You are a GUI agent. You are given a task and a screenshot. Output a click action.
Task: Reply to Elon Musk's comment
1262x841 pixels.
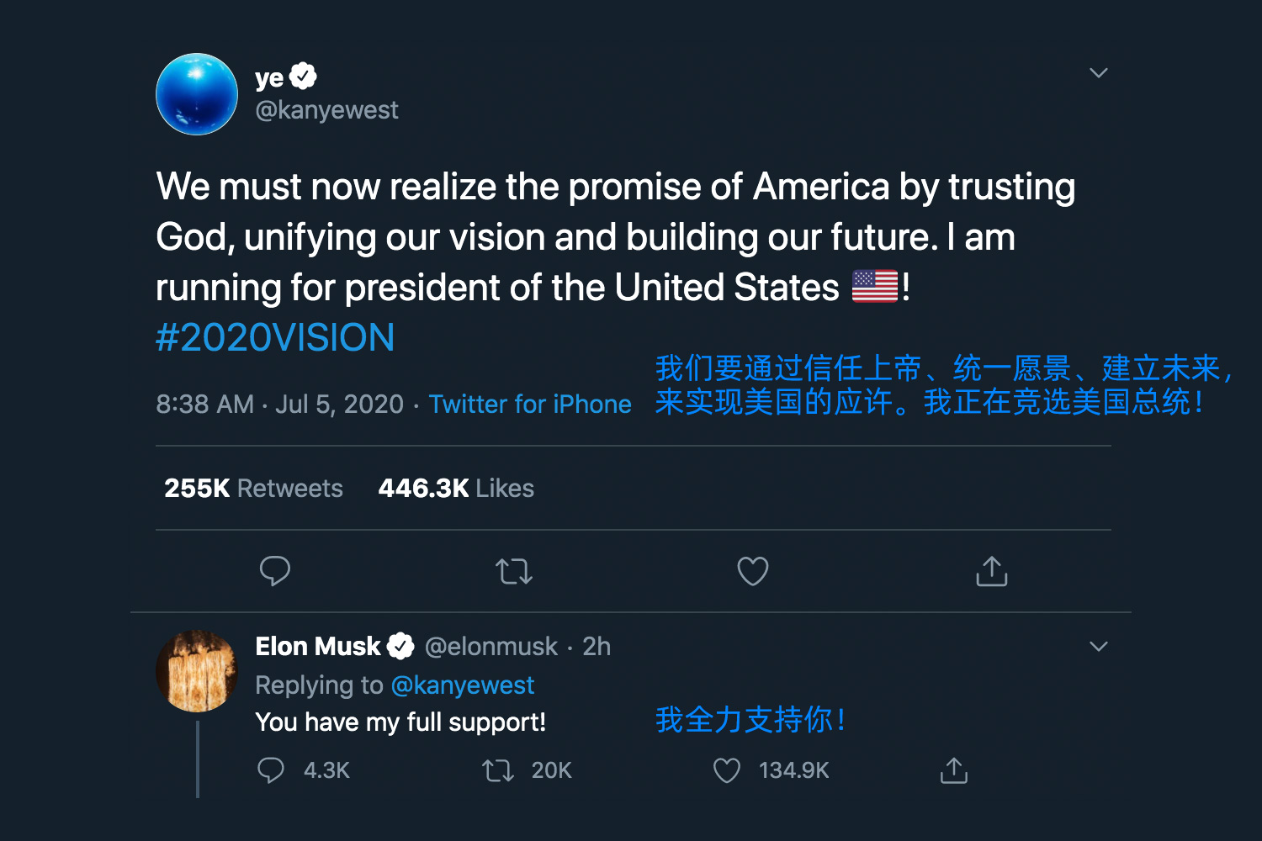[271, 770]
